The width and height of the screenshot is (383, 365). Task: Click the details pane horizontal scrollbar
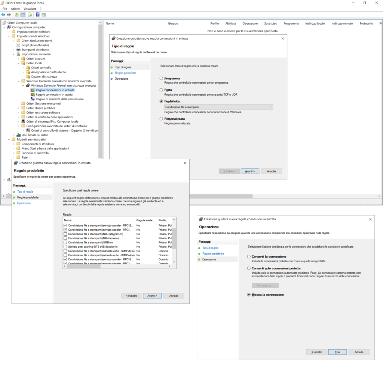[x=221, y=196]
